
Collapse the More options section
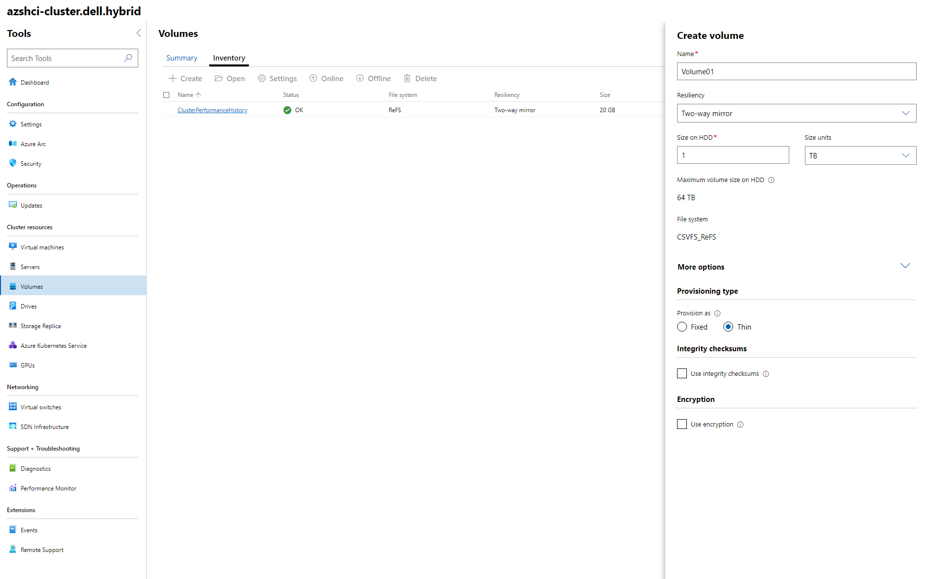coord(905,266)
